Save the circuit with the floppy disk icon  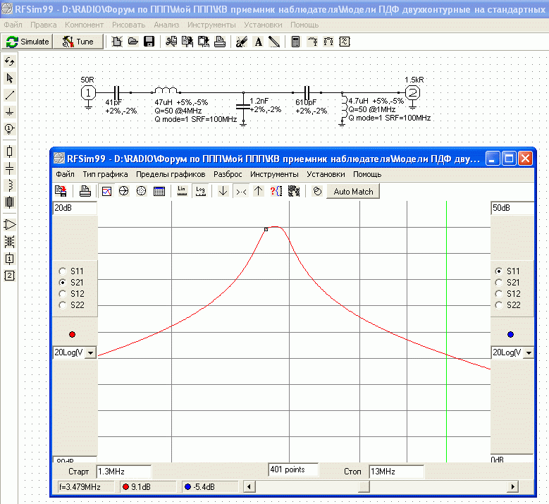click(149, 42)
